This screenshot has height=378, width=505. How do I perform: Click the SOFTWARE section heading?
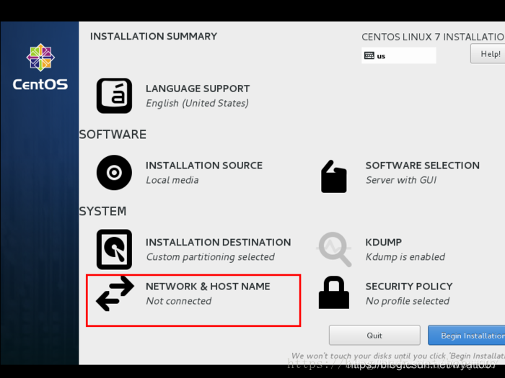point(113,135)
